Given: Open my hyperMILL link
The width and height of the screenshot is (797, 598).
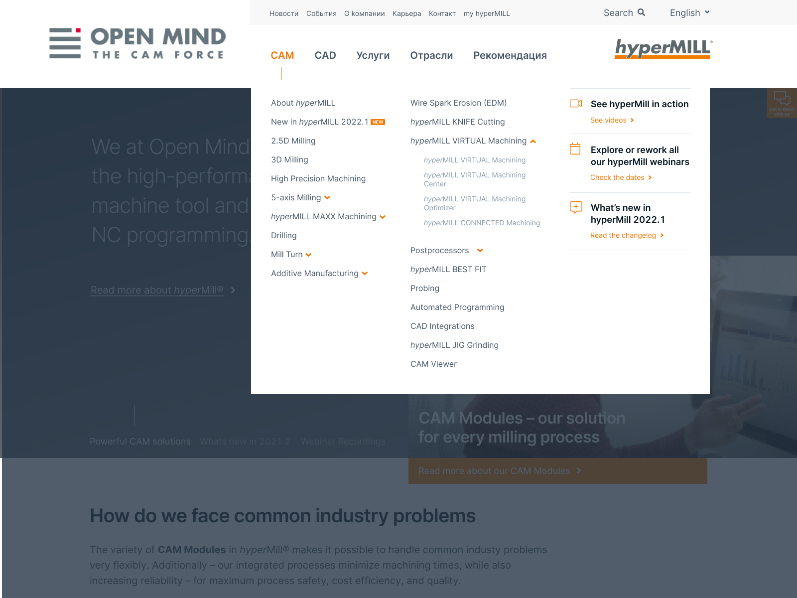Looking at the screenshot, I should pyautogui.click(x=487, y=13).
